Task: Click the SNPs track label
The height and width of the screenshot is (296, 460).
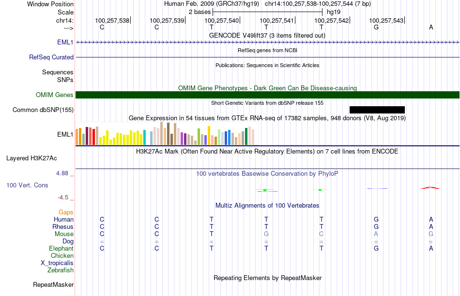Action: pyautogui.click(x=65, y=80)
